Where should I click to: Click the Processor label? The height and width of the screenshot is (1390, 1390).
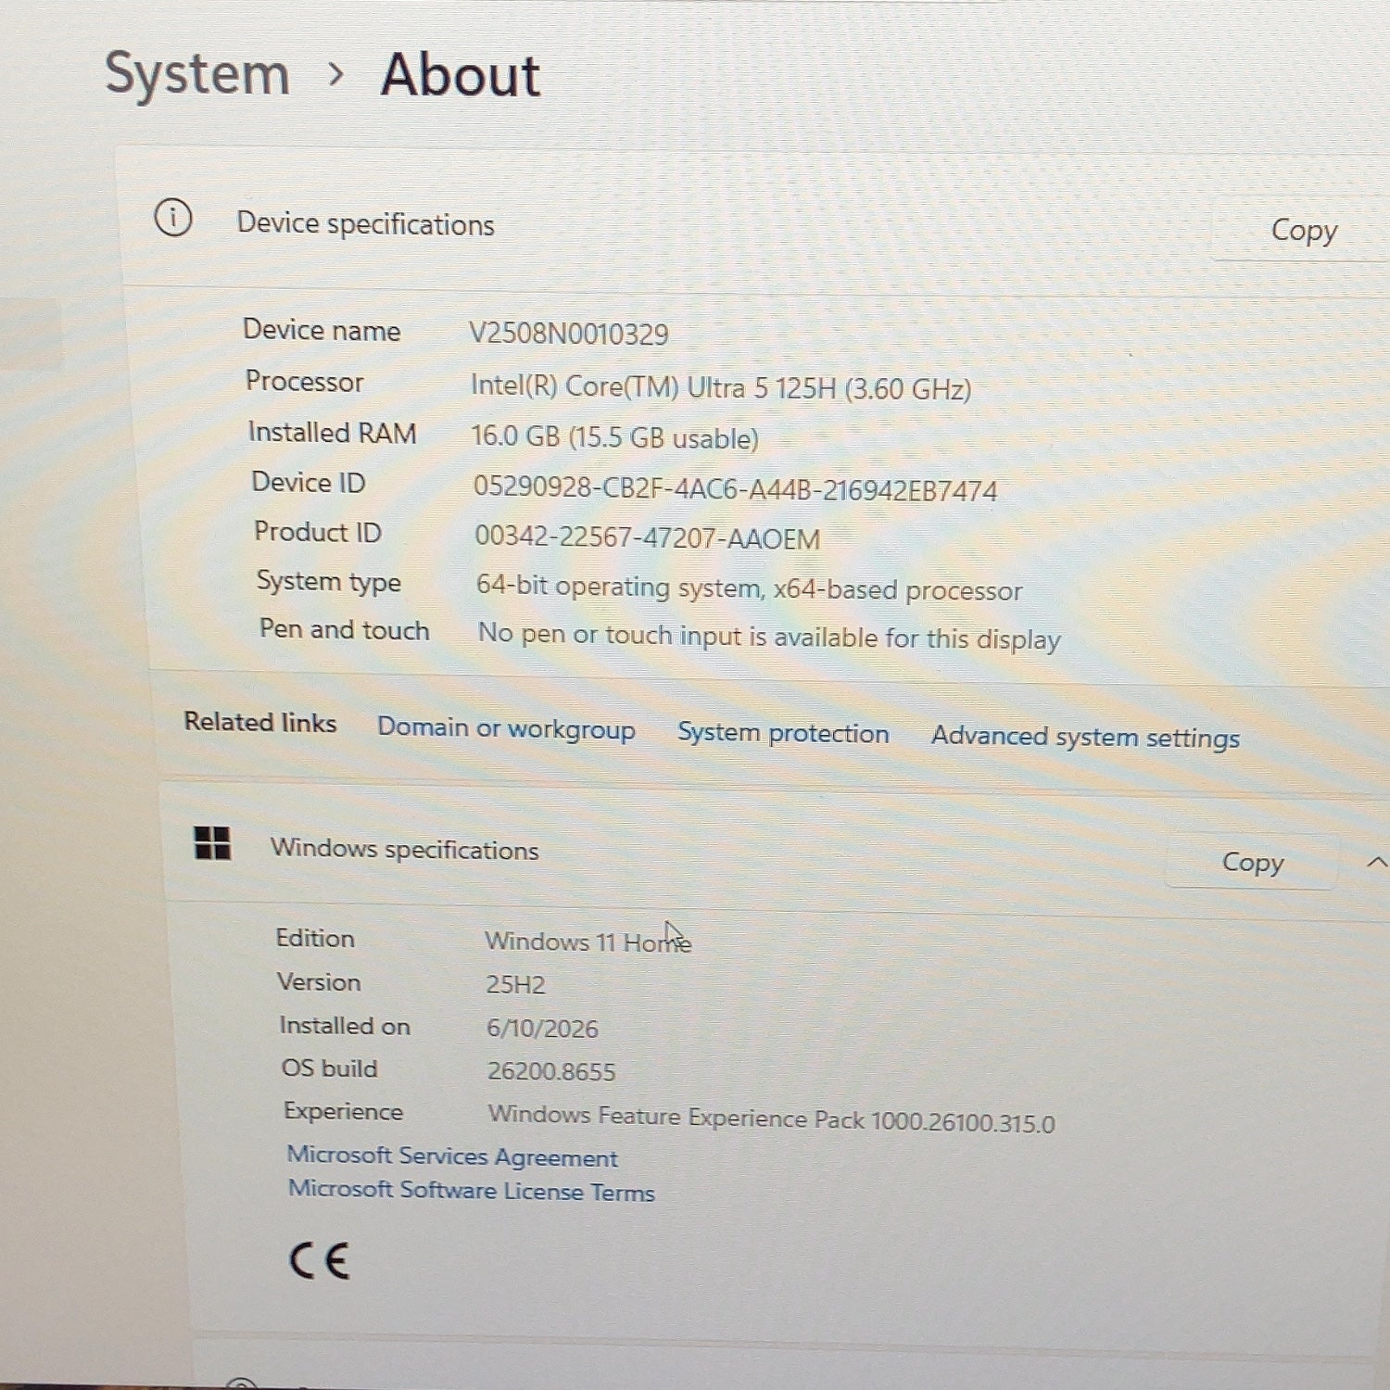point(305,382)
